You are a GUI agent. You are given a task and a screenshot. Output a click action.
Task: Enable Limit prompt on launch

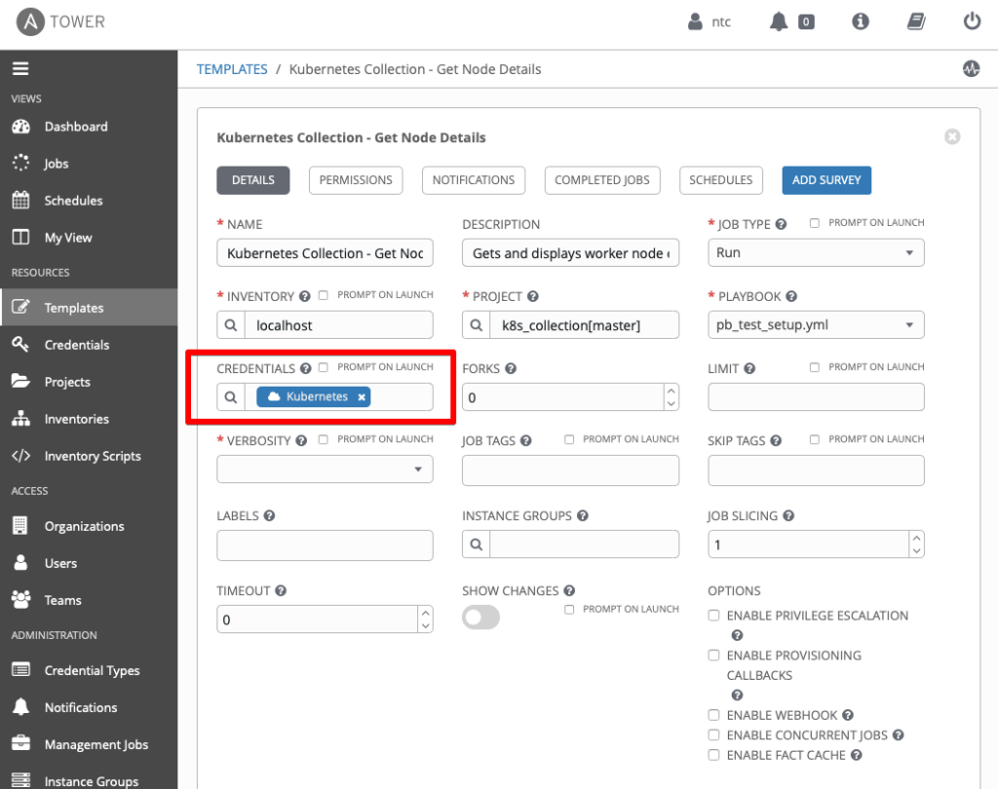click(x=814, y=367)
